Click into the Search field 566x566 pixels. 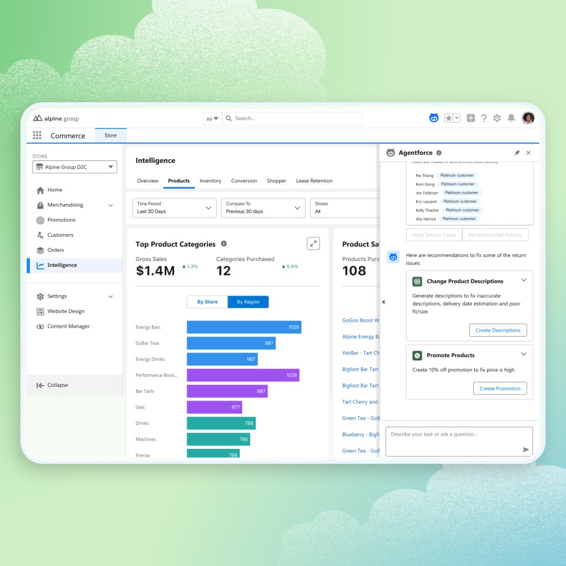tap(292, 118)
